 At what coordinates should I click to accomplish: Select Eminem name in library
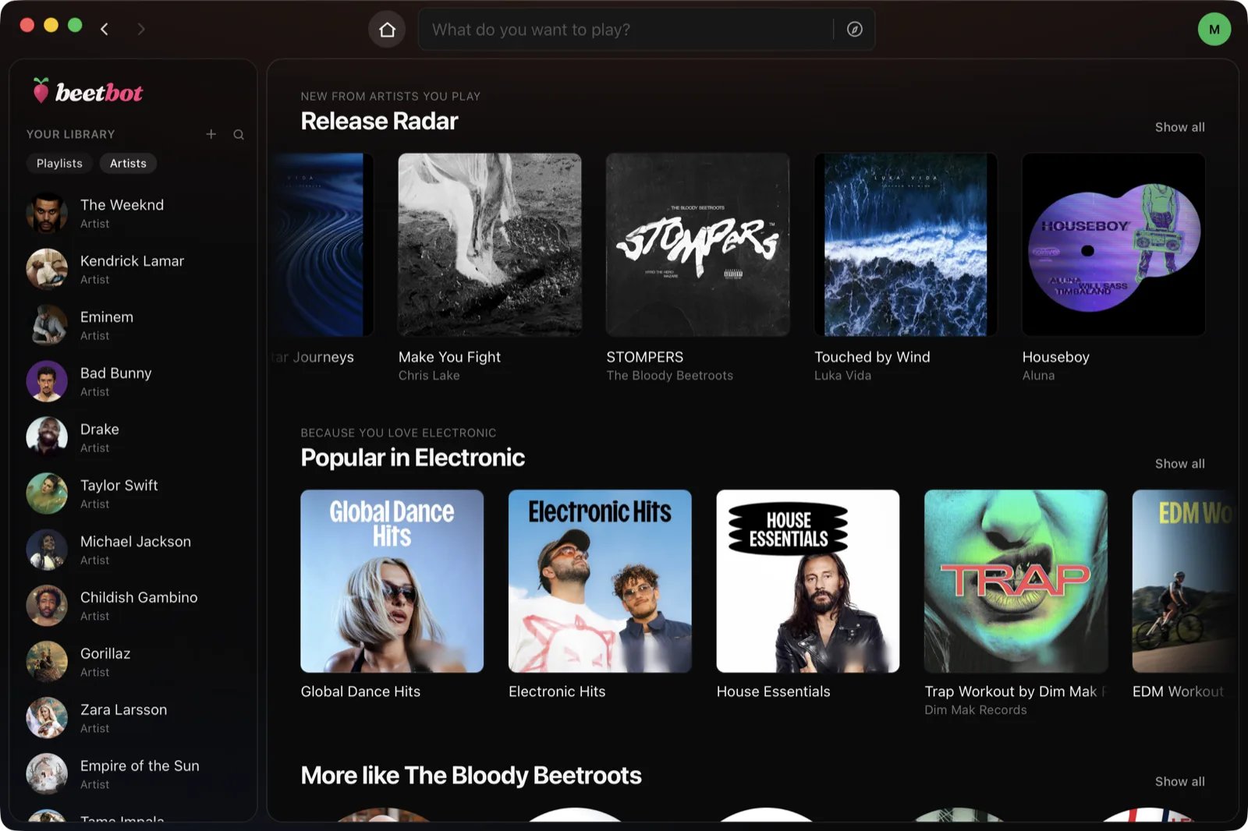pos(107,317)
